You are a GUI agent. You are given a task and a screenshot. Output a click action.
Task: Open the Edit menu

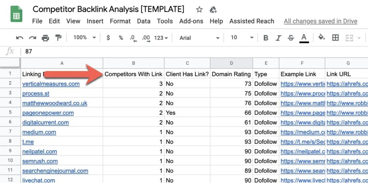pos(54,21)
